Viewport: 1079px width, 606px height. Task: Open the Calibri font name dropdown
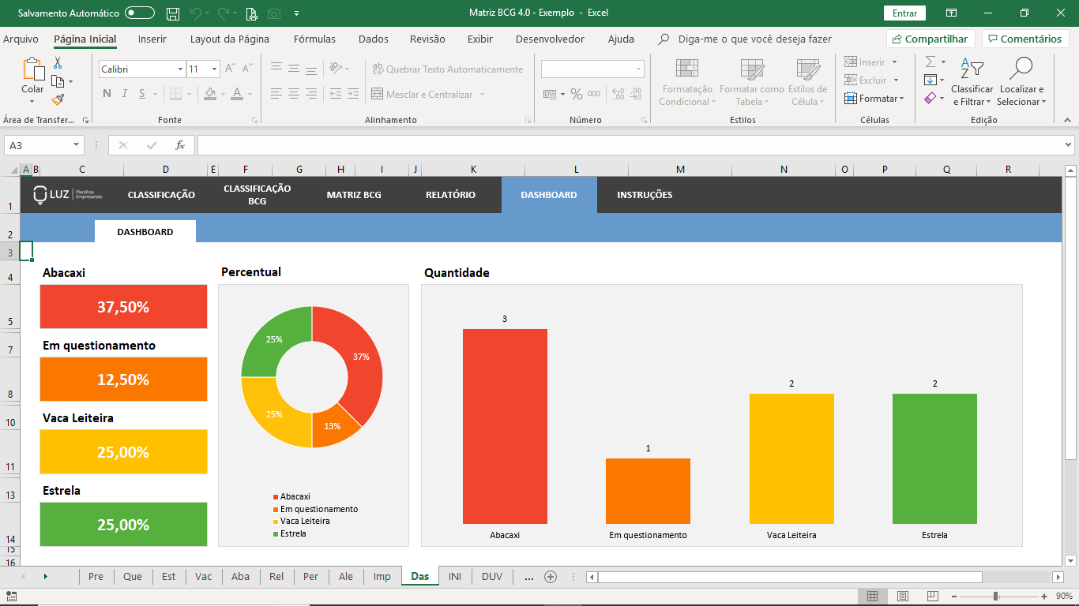point(142,69)
